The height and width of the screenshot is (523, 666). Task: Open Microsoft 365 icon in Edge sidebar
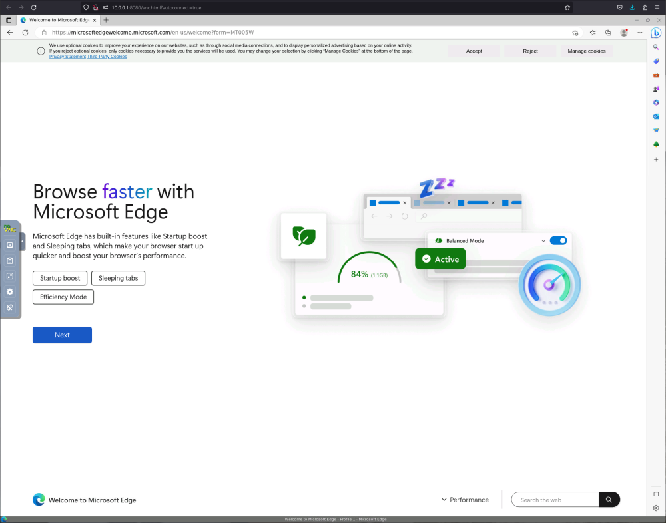[x=656, y=102]
